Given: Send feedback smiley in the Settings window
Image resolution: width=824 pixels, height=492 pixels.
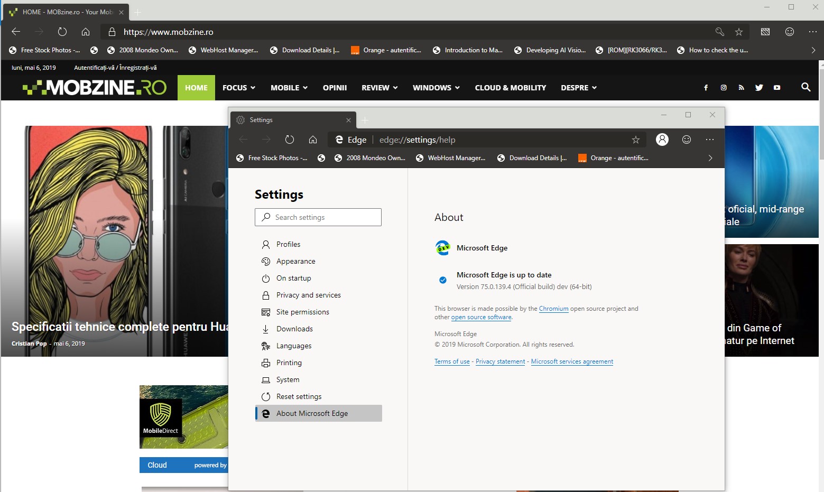Looking at the screenshot, I should click(x=687, y=140).
